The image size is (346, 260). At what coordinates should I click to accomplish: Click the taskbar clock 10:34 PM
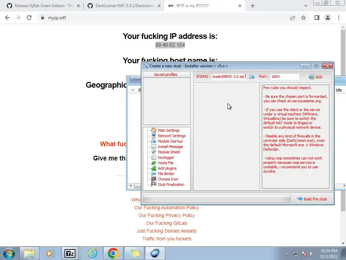click(x=329, y=251)
